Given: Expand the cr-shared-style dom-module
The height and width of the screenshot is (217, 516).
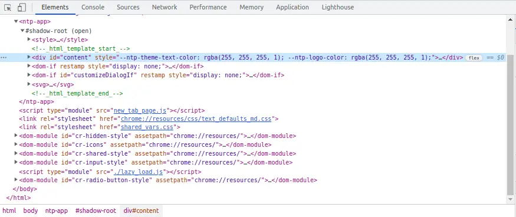Looking at the screenshot, I should click(16, 153).
